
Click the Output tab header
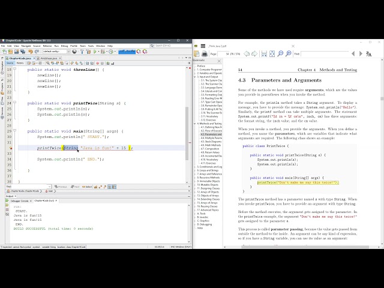(10, 196)
